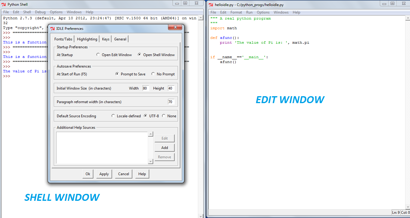410x218 pixels.
Task: Cancel the IDLE Preferences dialog
Action: point(124,174)
